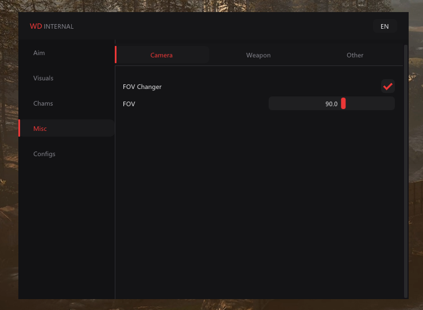Screen dimensions: 423x310
Task: Click the 90.0 FOV value
Action: click(x=331, y=104)
